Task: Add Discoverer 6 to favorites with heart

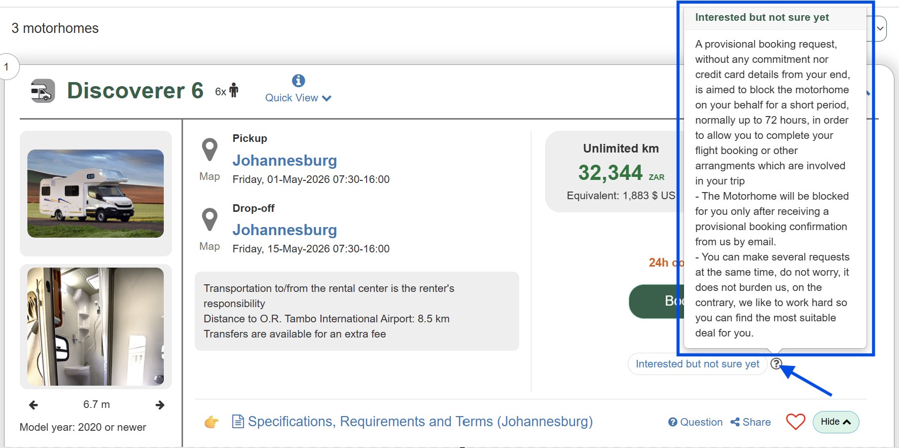Action: [x=795, y=422]
